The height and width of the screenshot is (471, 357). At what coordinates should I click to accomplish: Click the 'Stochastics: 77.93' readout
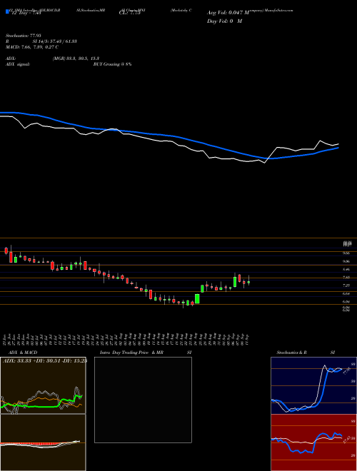pyautogui.click(x=24, y=36)
